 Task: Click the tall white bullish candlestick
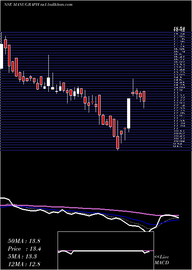[129, 113]
